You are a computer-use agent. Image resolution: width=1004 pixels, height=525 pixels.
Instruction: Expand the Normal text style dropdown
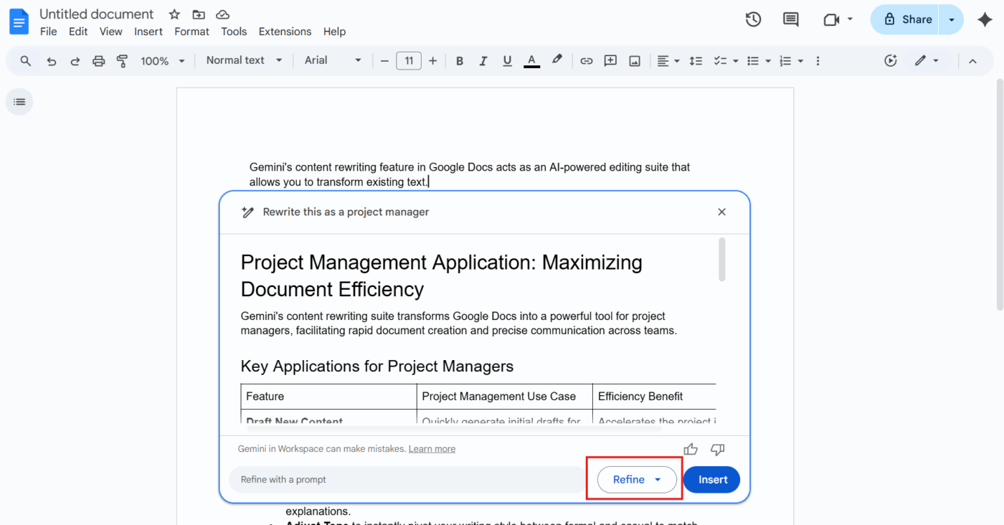click(244, 61)
